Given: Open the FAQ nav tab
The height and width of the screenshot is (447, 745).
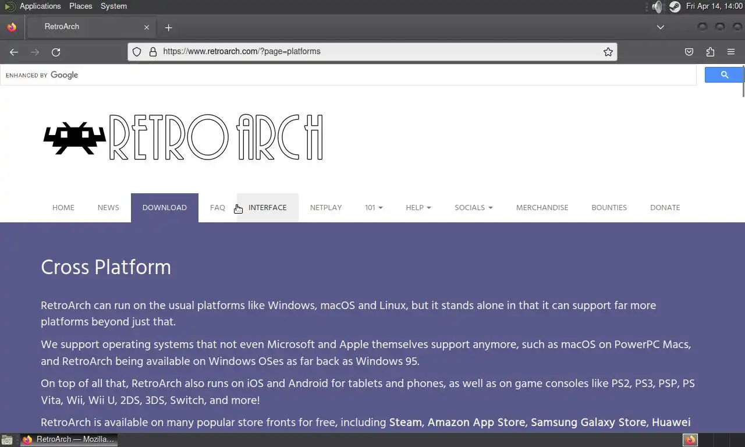Looking at the screenshot, I should (218, 208).
